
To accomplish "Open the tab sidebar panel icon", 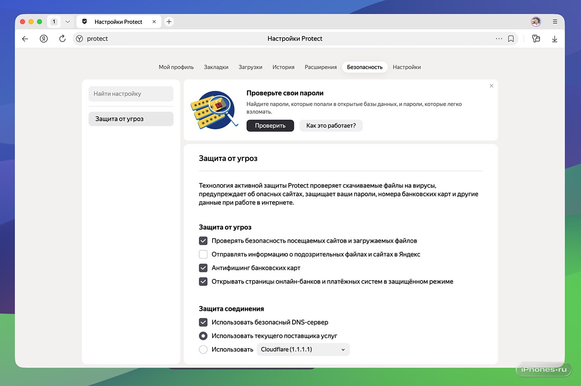I will click(x=536, y=39).
